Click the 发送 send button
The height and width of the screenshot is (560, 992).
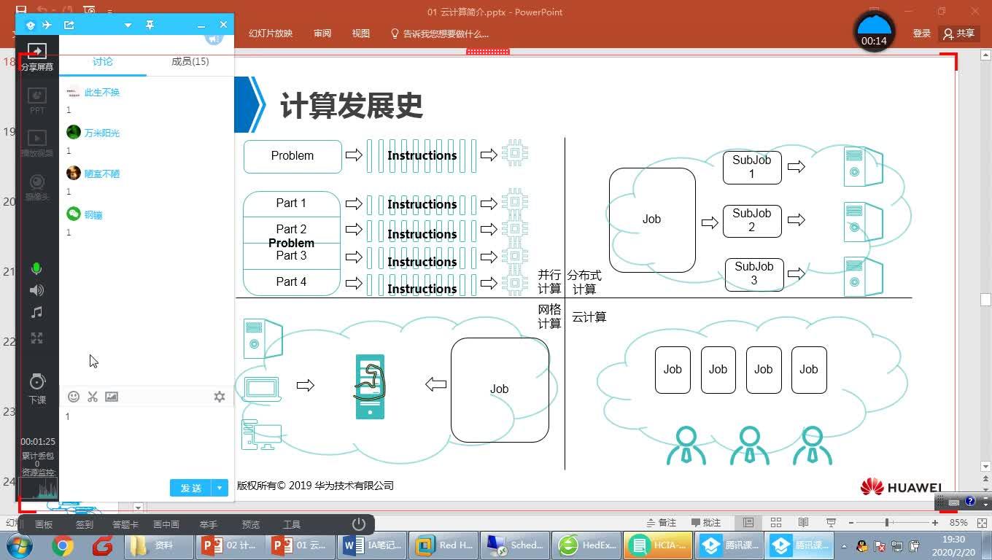pos(190,488)
